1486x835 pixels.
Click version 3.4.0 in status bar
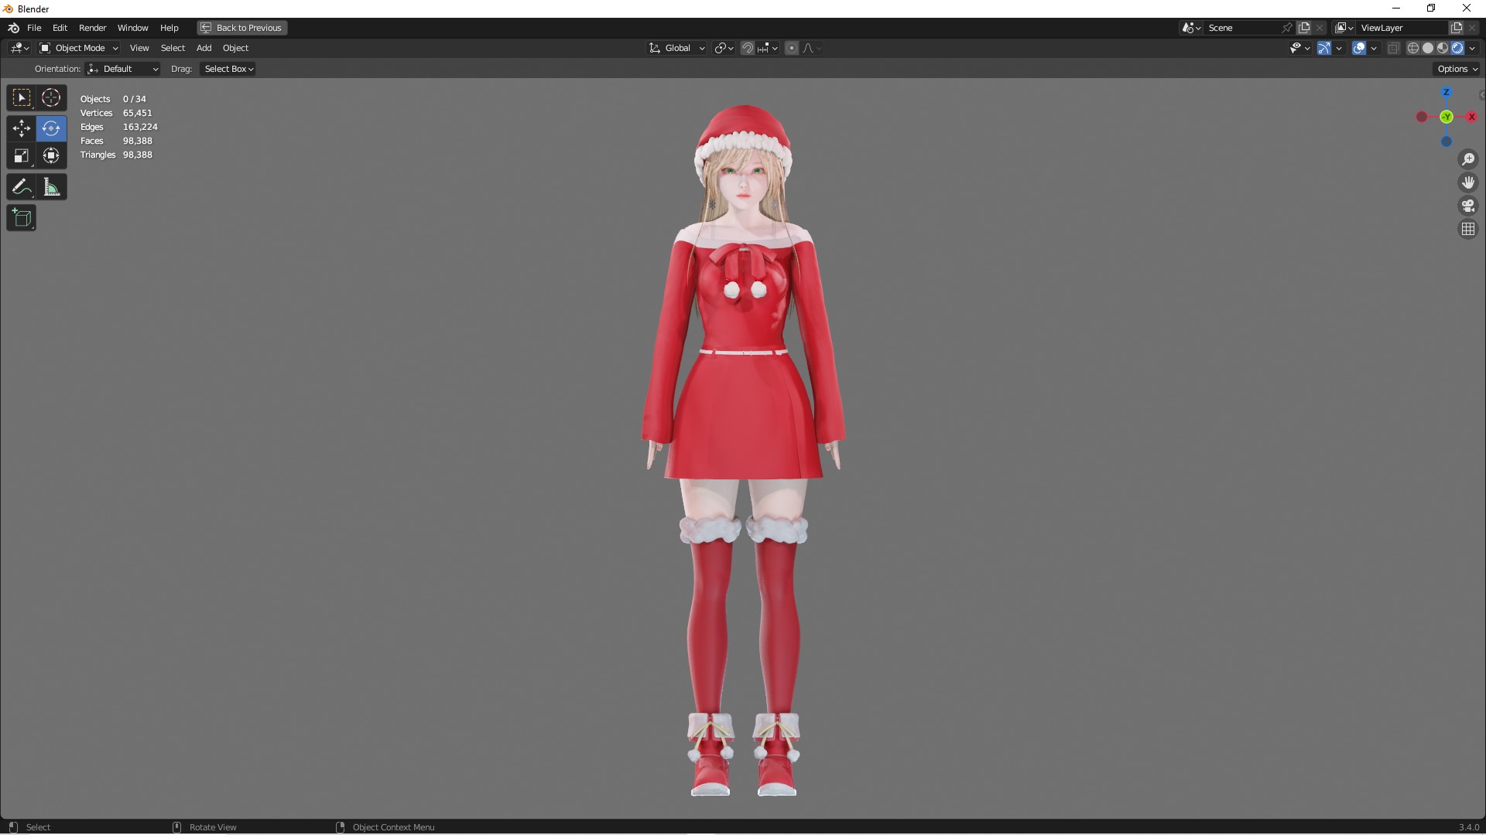[x=1468, y=827]
